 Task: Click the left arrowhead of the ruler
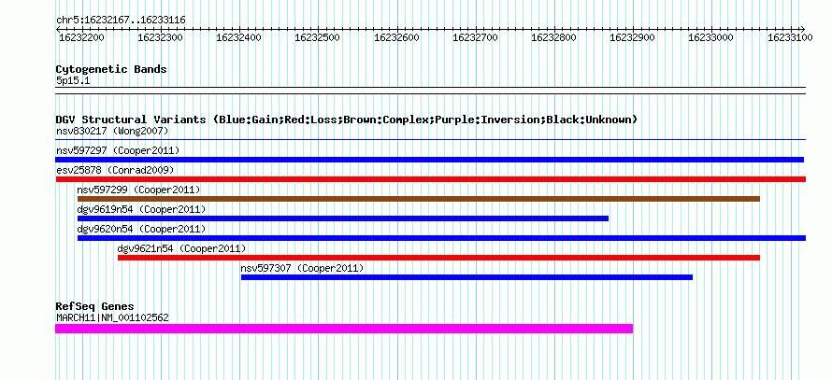[58, 29]
